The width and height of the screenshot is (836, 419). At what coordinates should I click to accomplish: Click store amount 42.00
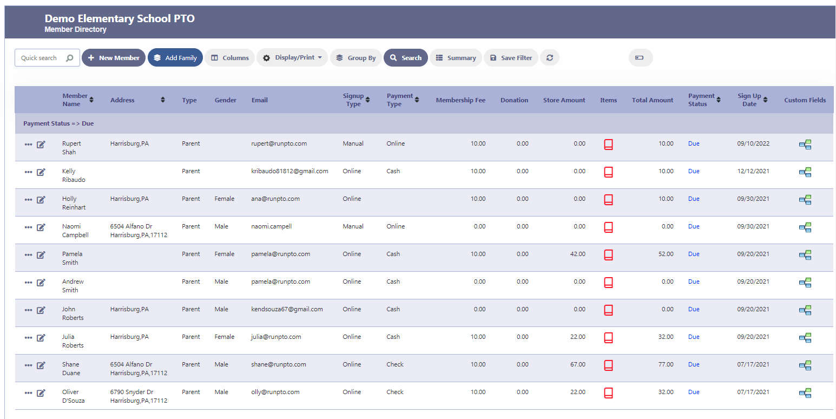tap(578, 254)
